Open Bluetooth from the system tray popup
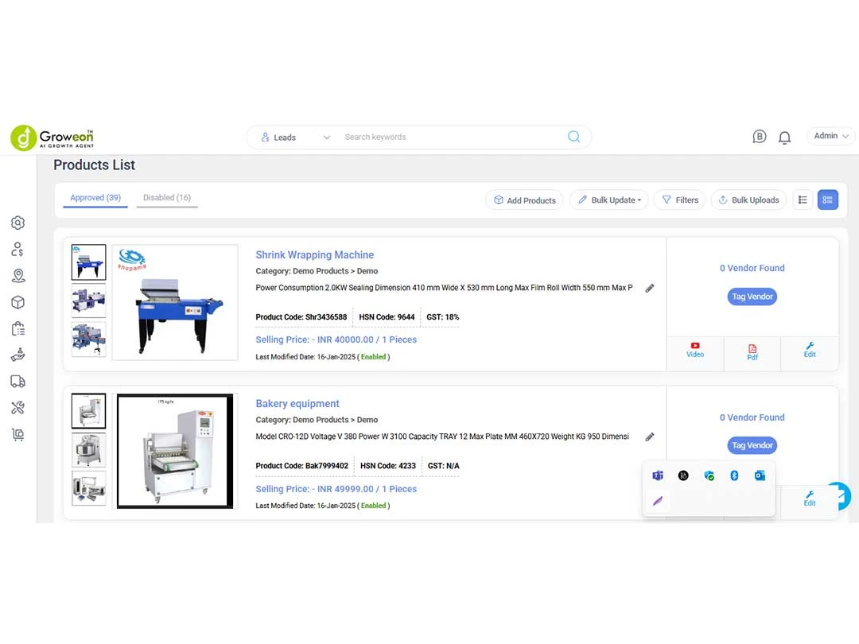This screenshot has width=859, height=644. coord(735,475)
